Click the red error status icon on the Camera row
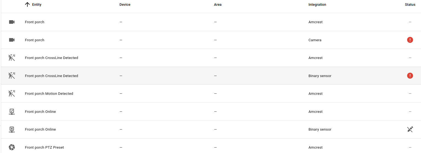421x153 pixels. (x=410, y=40)
